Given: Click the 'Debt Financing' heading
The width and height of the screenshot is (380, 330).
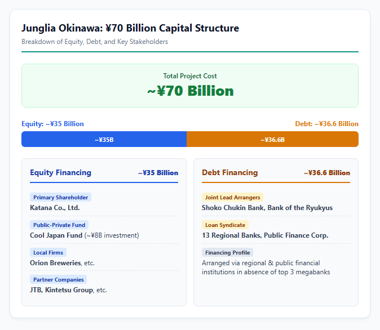Looking at the screenshot, I should (x=229, y=172).
